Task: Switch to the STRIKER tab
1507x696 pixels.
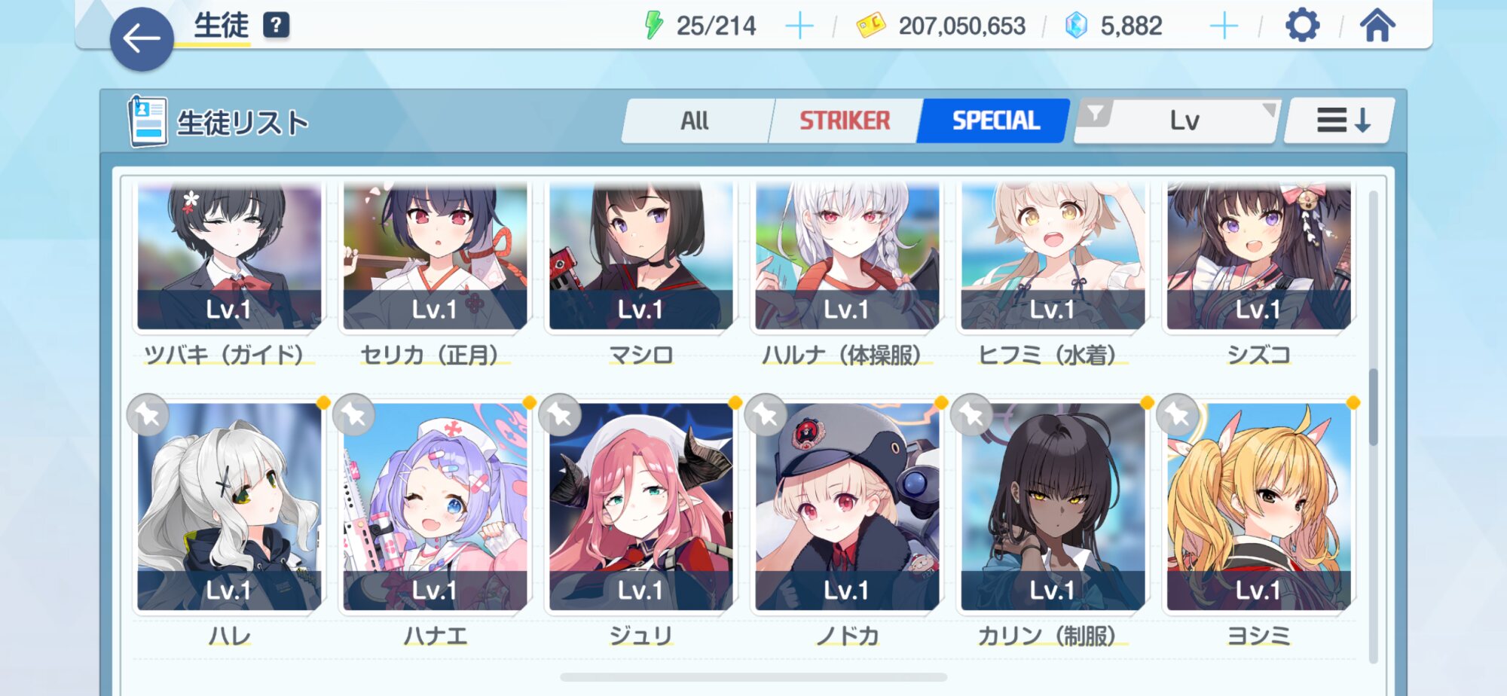Action: (845, 121)
